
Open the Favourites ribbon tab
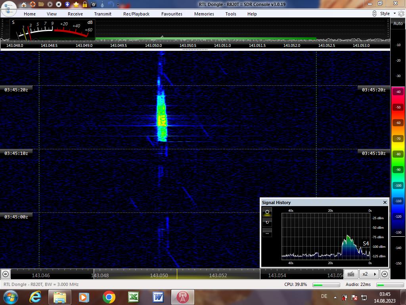pos(172,14)
